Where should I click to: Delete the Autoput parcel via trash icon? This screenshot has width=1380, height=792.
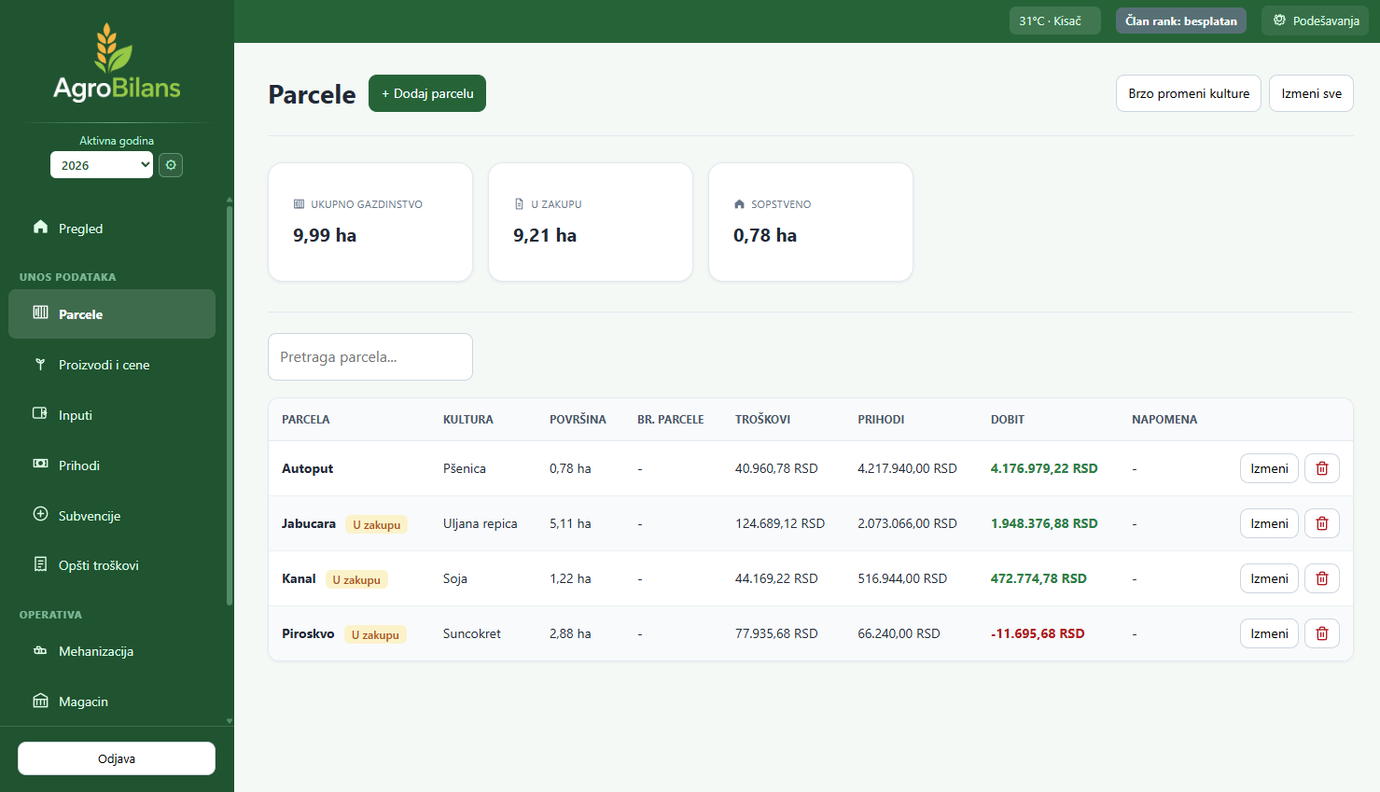1322,468
